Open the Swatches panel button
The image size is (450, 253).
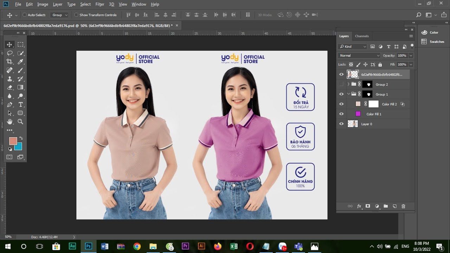433,41
